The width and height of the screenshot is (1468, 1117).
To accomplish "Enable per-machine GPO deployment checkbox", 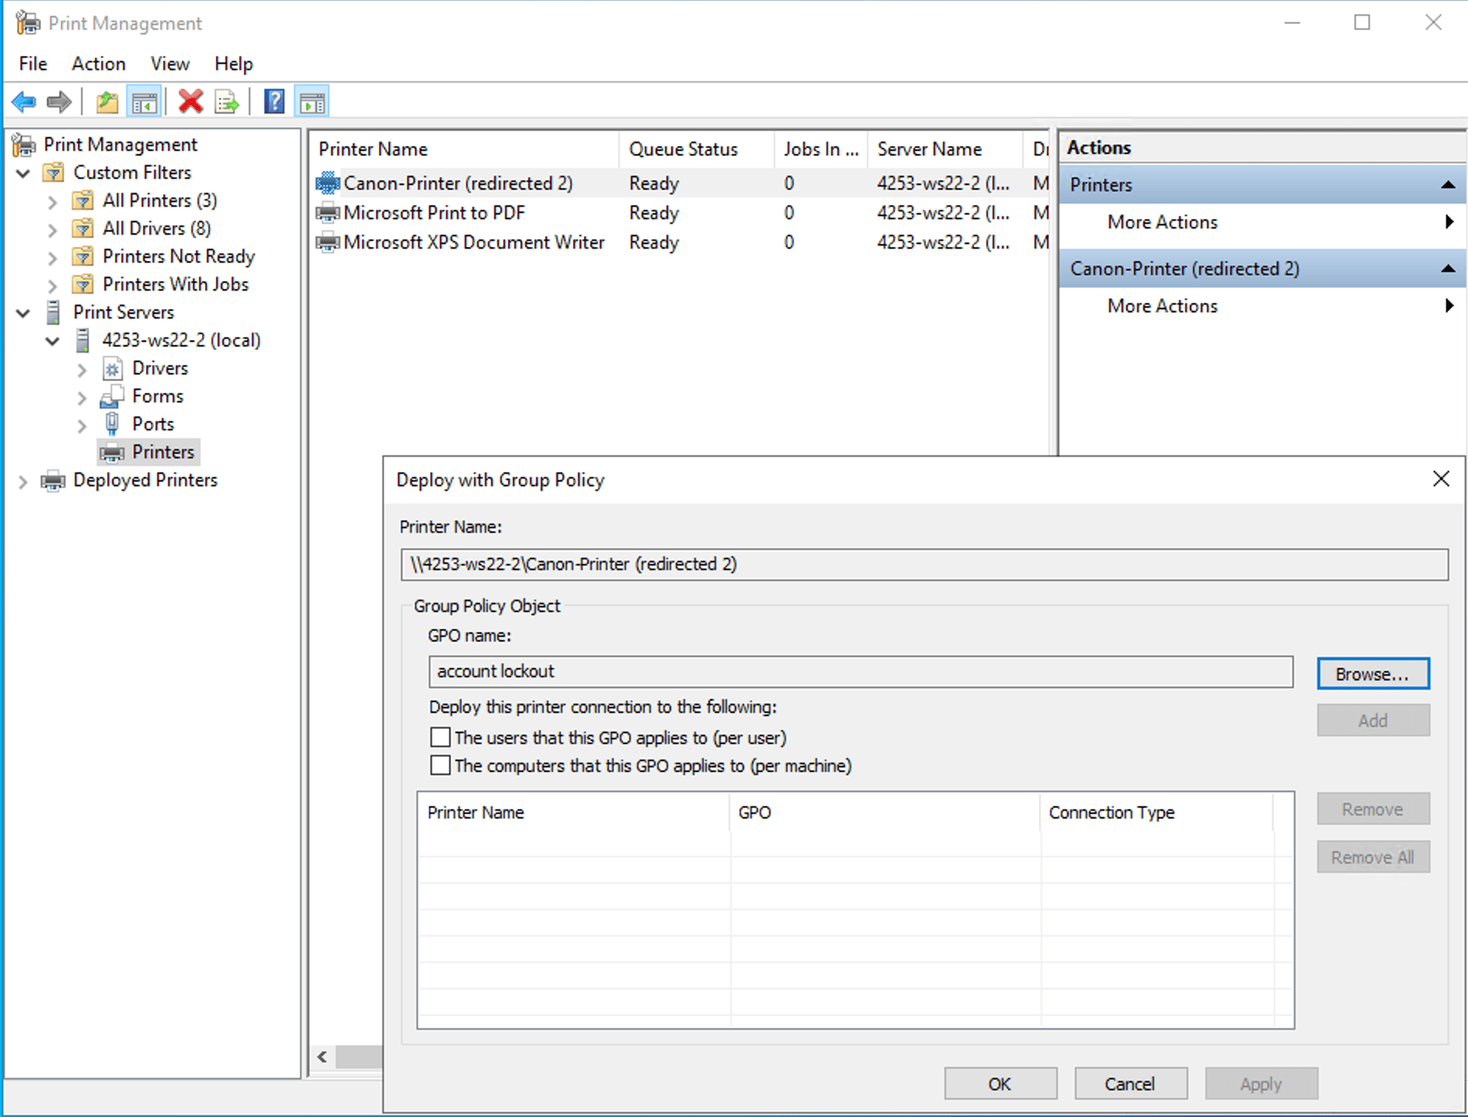I will pos(440,765).
